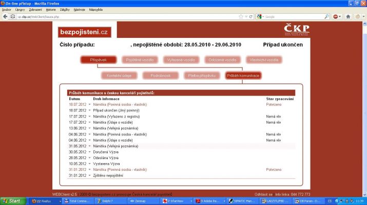
Task: Select the Pojištěné vozidlo tab button
Action: coord(140,60)
